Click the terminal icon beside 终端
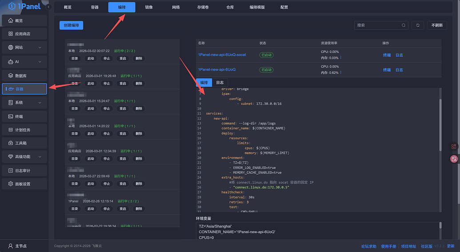 (x=11, y=117)
